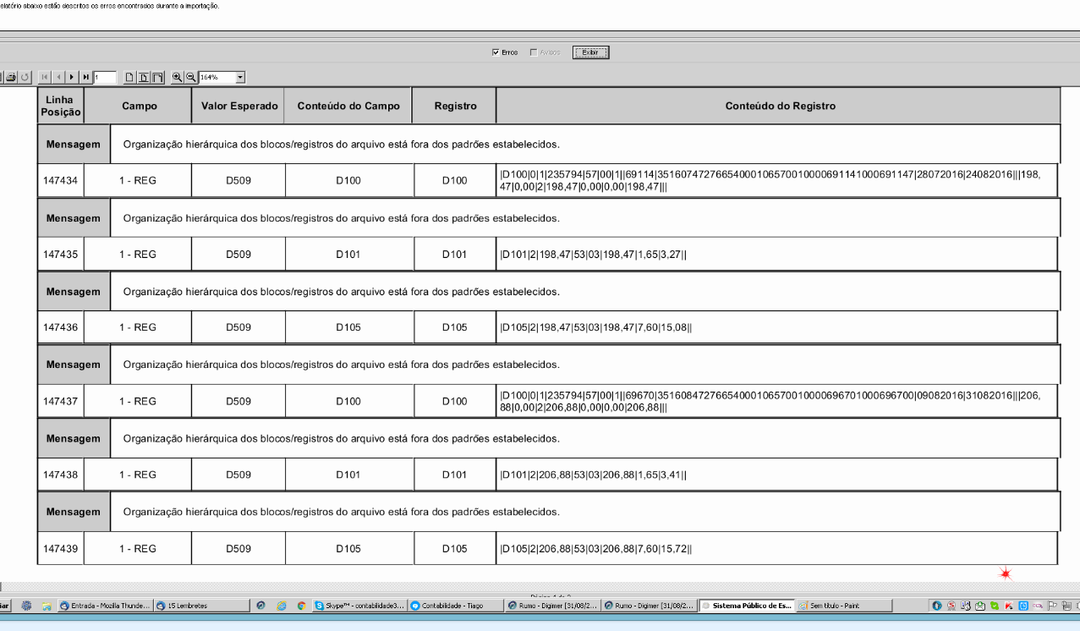Screen dimensions: 1080x631
Task: Open Skype contabilidade taskbar window
Action: pyautogui.click(x=359, y=605)
